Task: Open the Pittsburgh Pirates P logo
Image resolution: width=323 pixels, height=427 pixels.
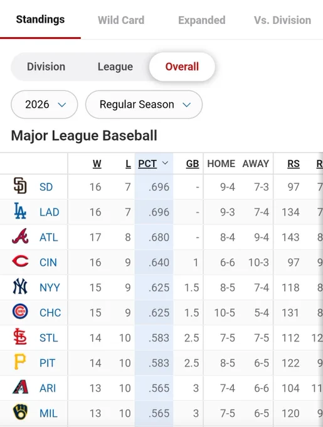Action: [20, 362]
